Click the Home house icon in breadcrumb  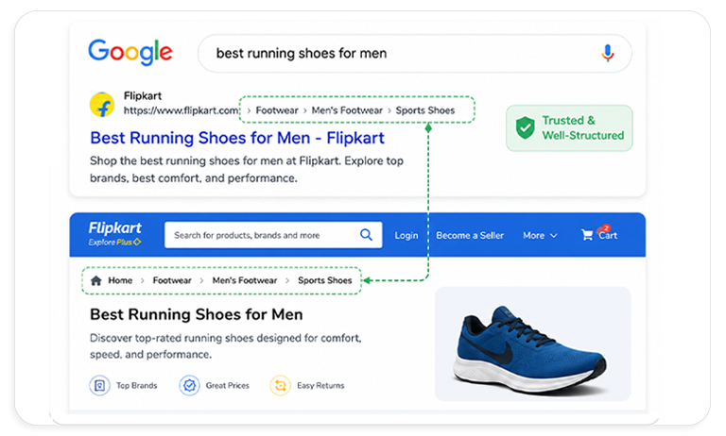95,280
